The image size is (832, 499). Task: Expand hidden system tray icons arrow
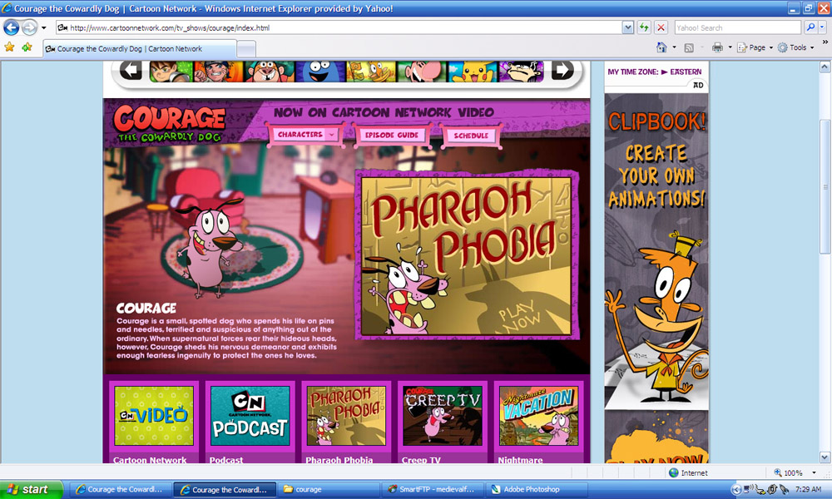(736, 490)
